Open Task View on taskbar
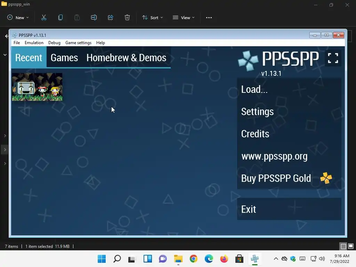 pos(132,259)
